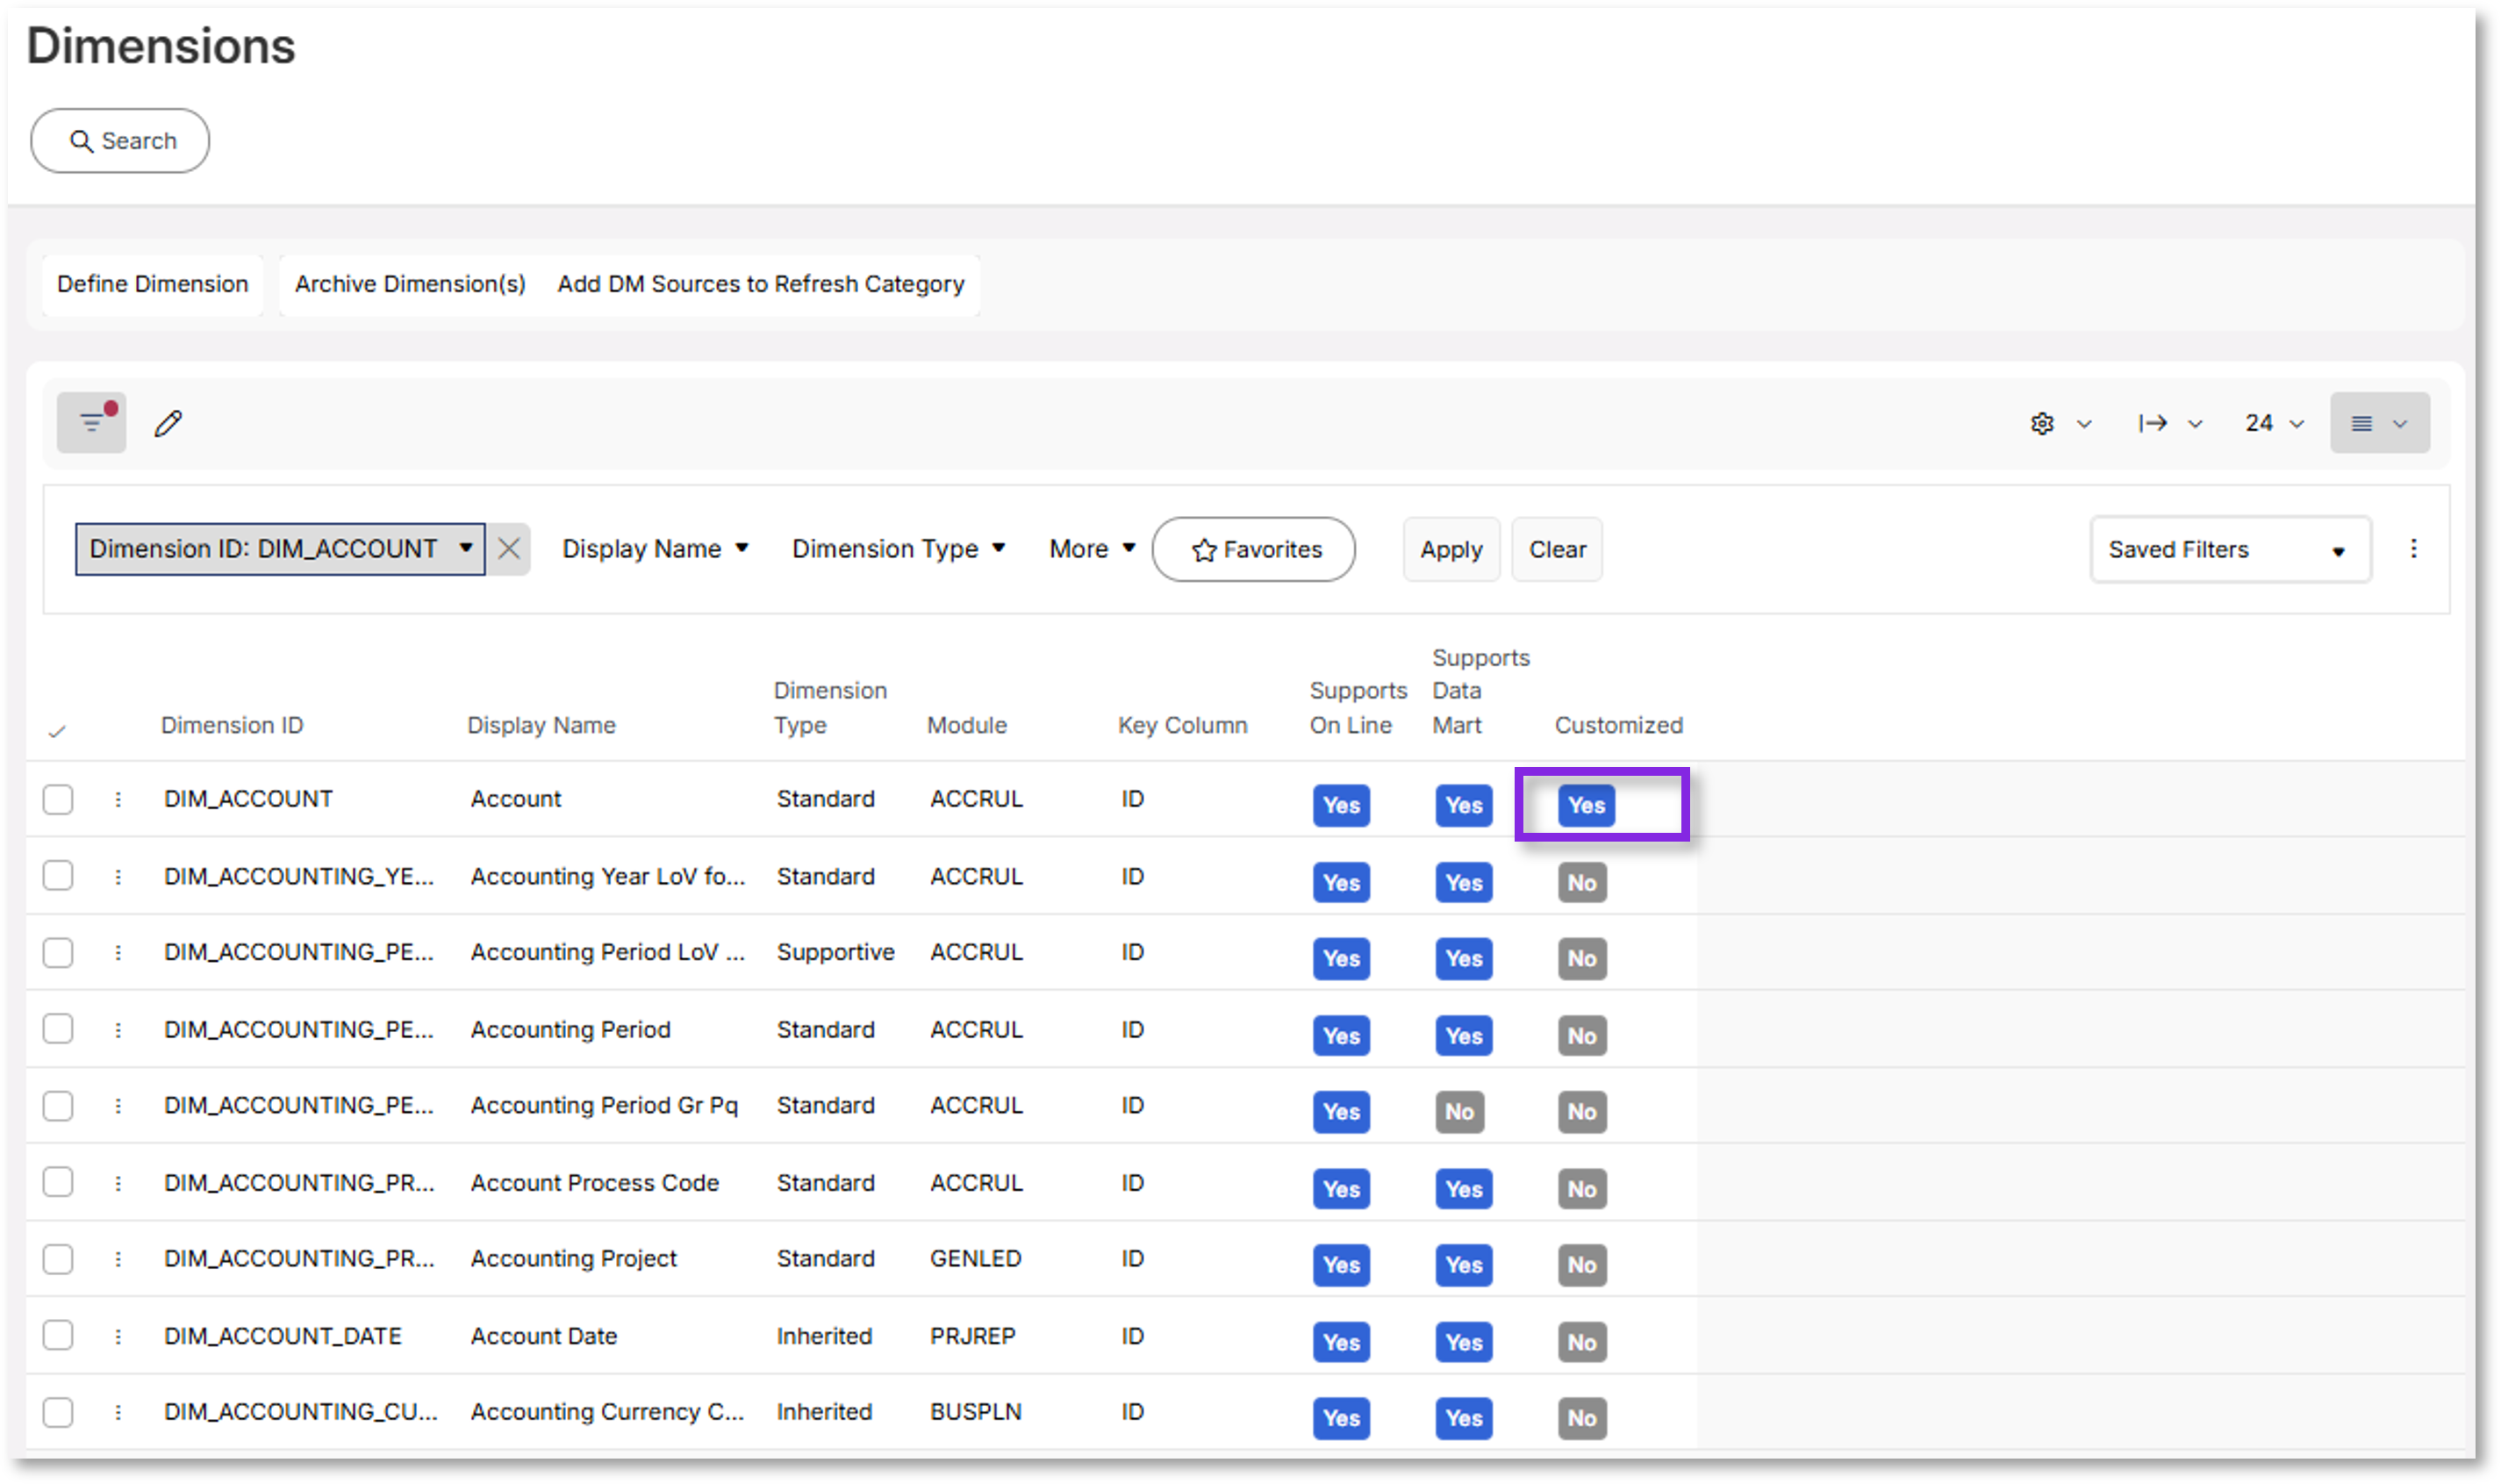Open the Search box

[x=120, y=141]
